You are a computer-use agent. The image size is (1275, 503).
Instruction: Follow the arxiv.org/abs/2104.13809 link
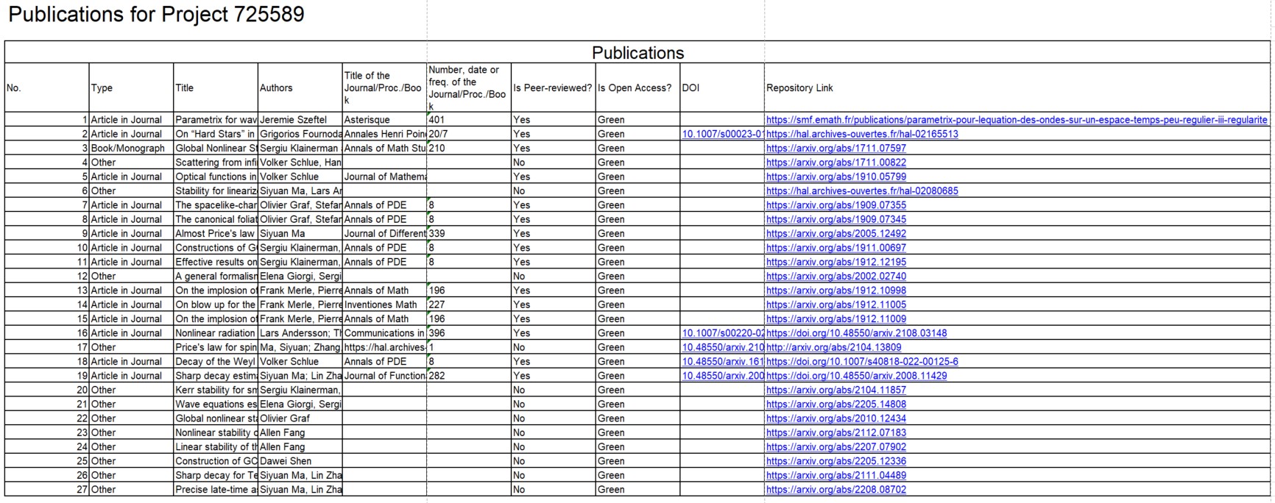pos(833,347)
